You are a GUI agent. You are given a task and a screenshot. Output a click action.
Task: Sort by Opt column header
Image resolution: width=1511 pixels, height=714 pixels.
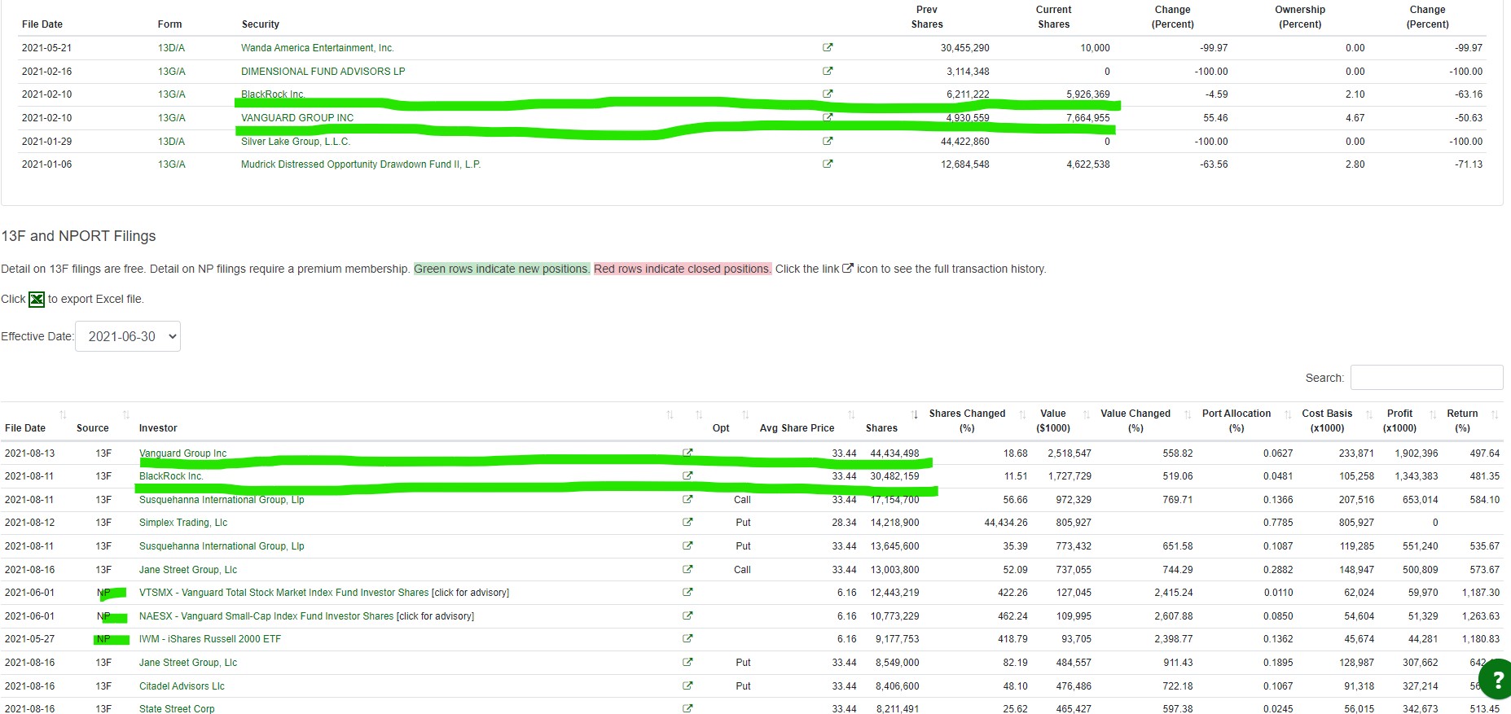(721, 428)
